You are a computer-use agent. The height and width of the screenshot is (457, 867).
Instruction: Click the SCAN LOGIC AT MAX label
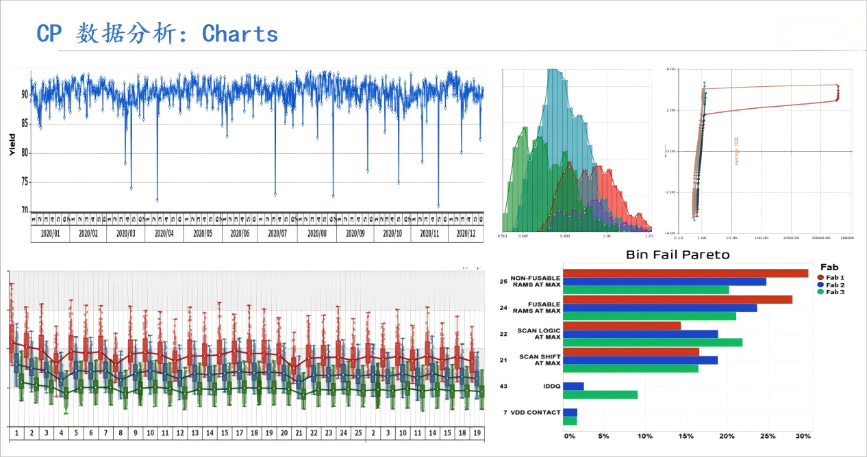(x=539, y=334)
